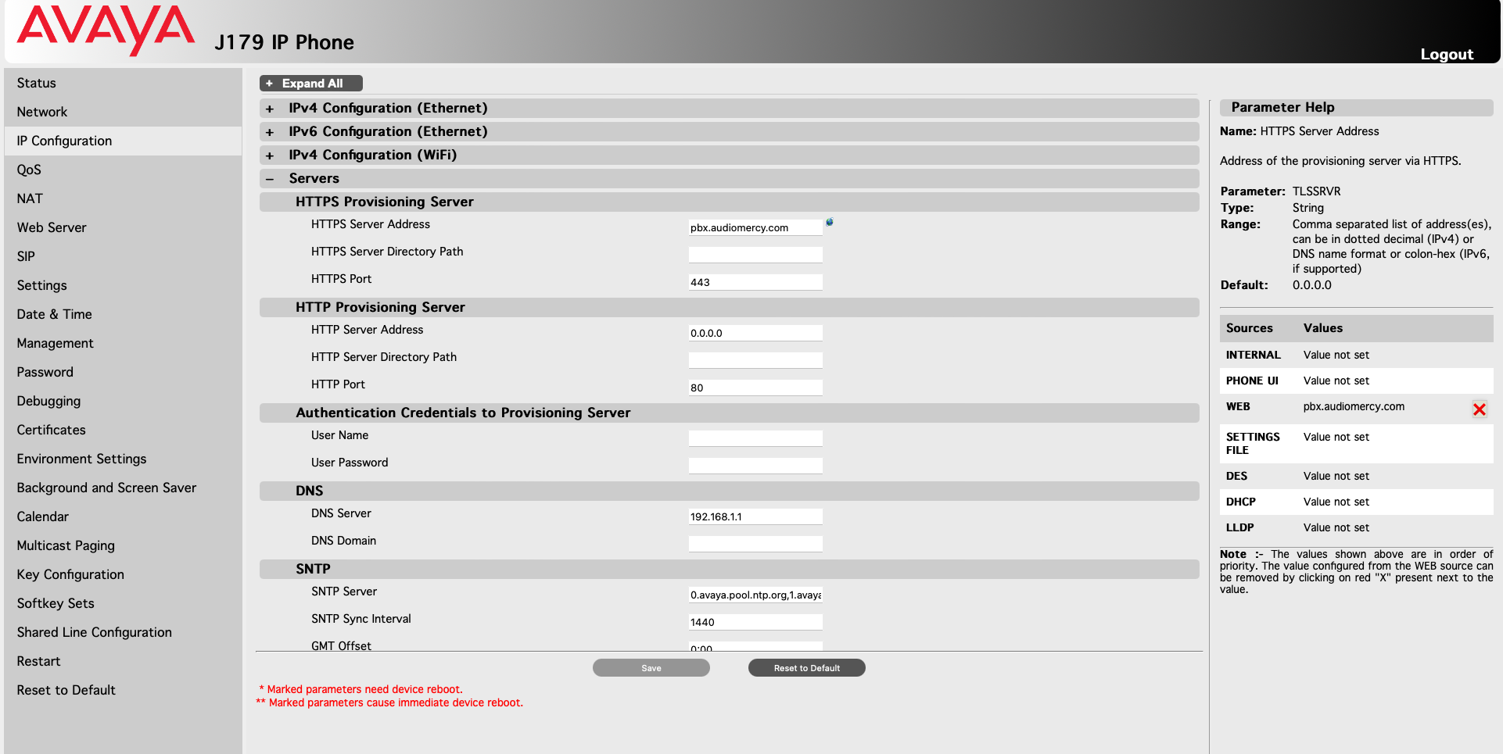Select IP Configuration in sidebar
This screenshot has width=1503, height=754.
pos(123,141)
